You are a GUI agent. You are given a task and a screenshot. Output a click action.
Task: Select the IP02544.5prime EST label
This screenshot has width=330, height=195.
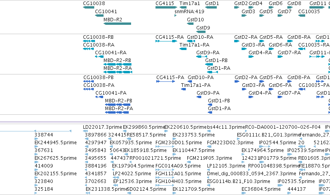(x=277, y=143)
